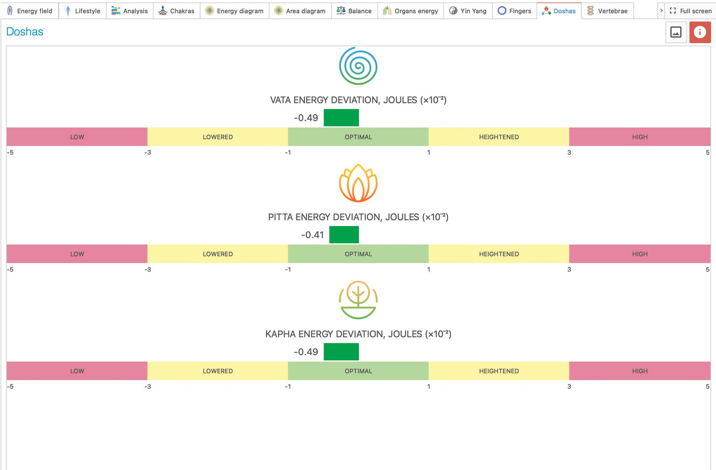The height and width of the screenshot is (470, 716).
Task: Switch to Area diagram tab
Action: (x=300, y=11)
